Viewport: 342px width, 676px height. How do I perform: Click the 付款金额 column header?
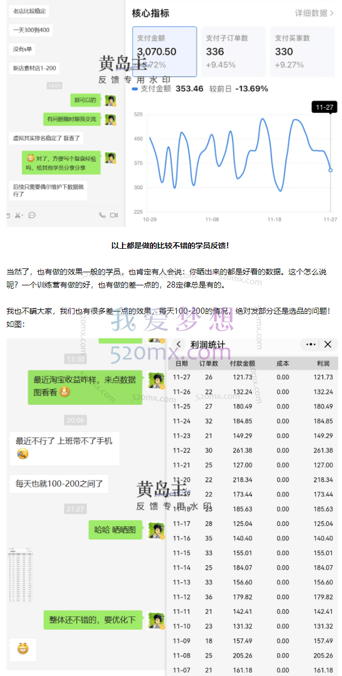click(x=242, y=363)
